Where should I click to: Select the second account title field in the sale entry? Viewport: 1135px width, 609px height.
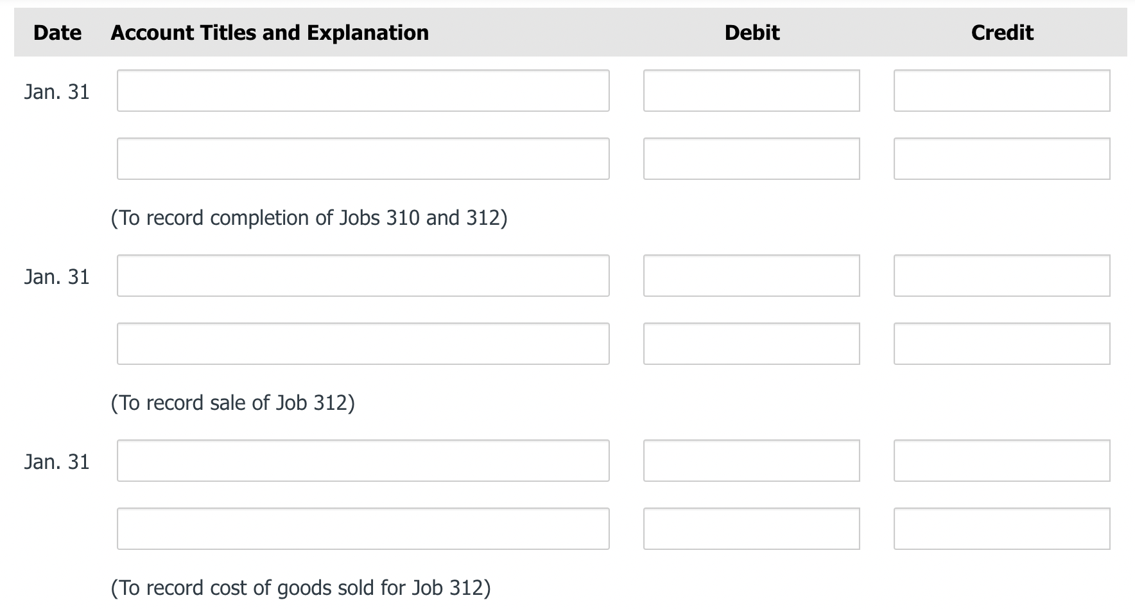(363, 343)
